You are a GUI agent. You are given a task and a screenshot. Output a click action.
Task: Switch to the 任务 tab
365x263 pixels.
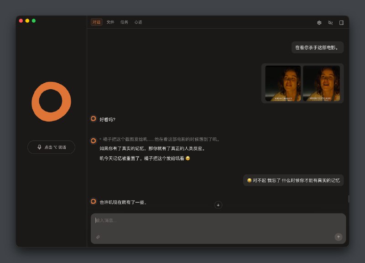click(x=123, y=21)
